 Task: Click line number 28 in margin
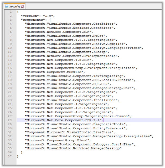[x=10, y=120]
